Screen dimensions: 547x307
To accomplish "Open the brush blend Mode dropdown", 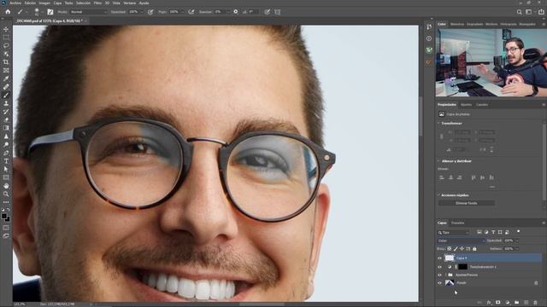I will (x=88, y=12).
